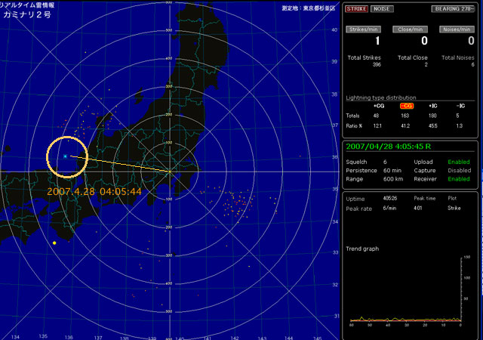This screenshot has width=483, height=340.
Task: Click the NOISE indicator box
Action: [380, 9]
